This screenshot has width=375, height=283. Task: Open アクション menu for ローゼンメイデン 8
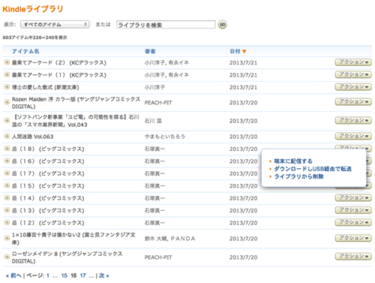coord(353,256)
